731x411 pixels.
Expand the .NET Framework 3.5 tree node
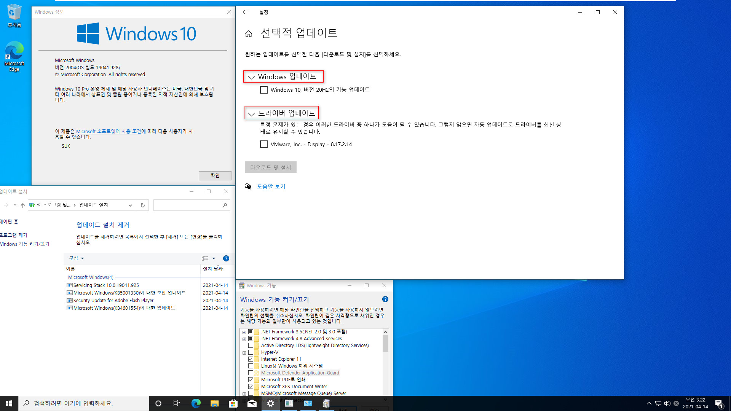244,332
